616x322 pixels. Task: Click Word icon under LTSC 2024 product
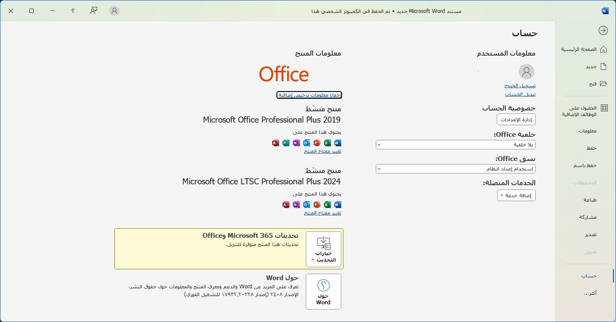click(337, 205)
